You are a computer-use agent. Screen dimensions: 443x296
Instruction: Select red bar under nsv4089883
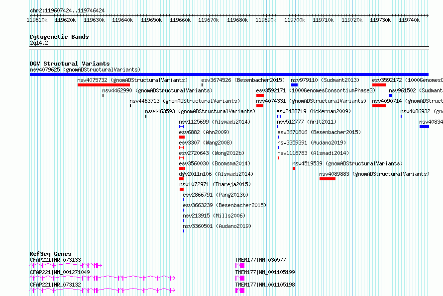[328, 179]
